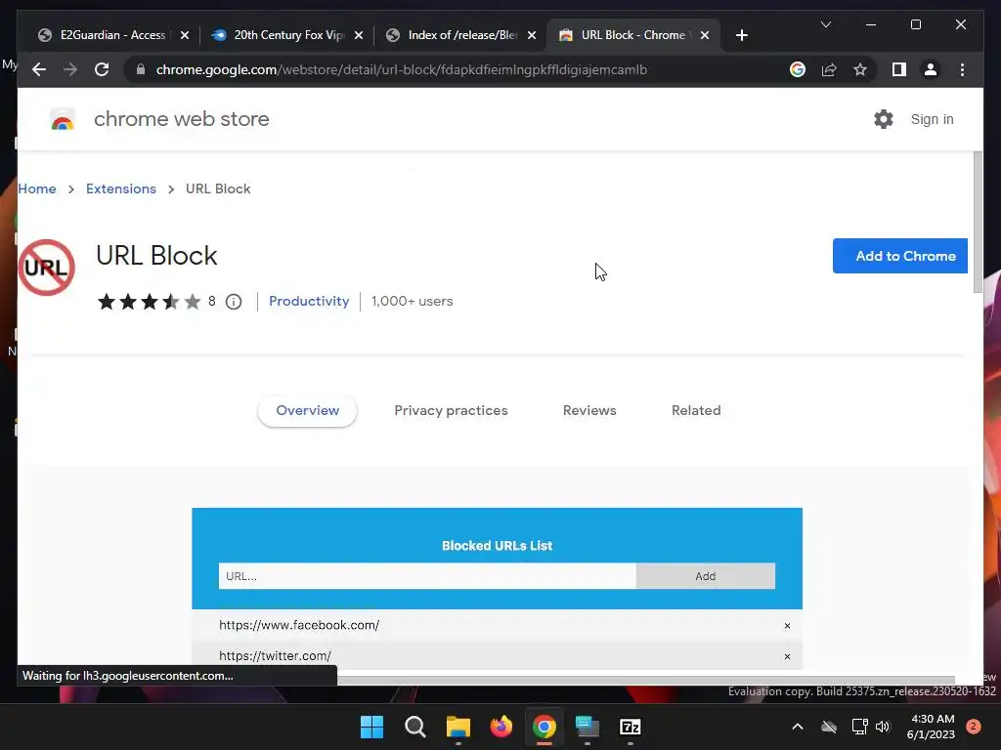The height and width of the screenshot is (750, 1001).
Task: Close the 20th Century Fox tab
Action: (359, 35)
